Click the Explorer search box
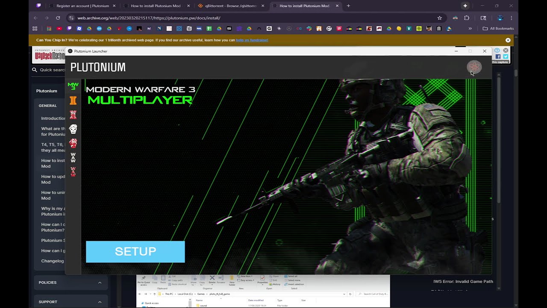Screen dimensions: 547x308 [x=373, y=294]
